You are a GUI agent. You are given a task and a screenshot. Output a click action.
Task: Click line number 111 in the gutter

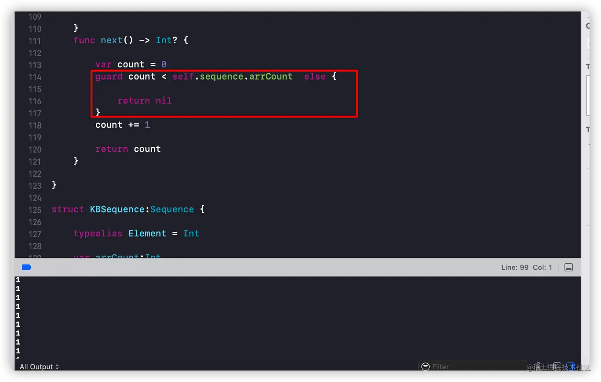(35, 41)
